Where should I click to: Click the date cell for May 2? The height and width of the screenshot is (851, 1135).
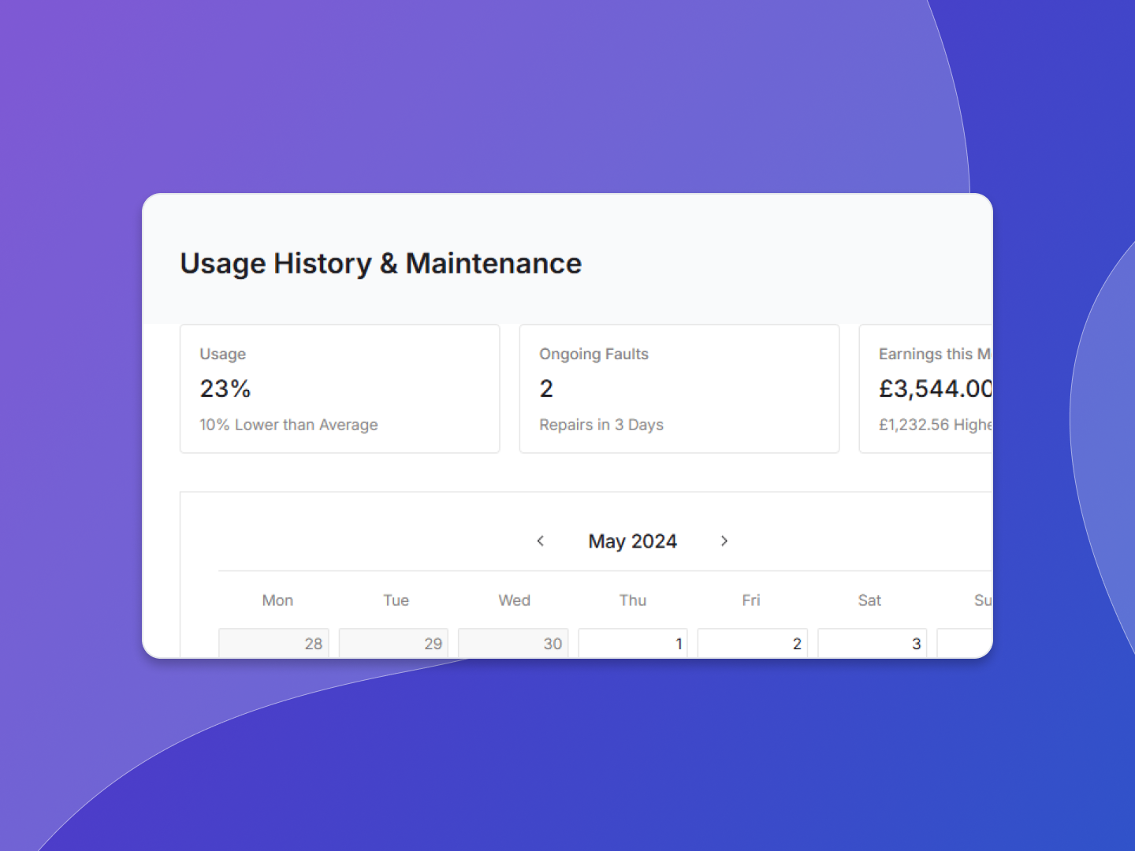753,643
